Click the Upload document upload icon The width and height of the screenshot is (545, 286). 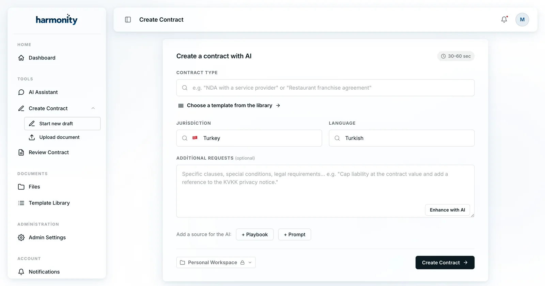32,137
